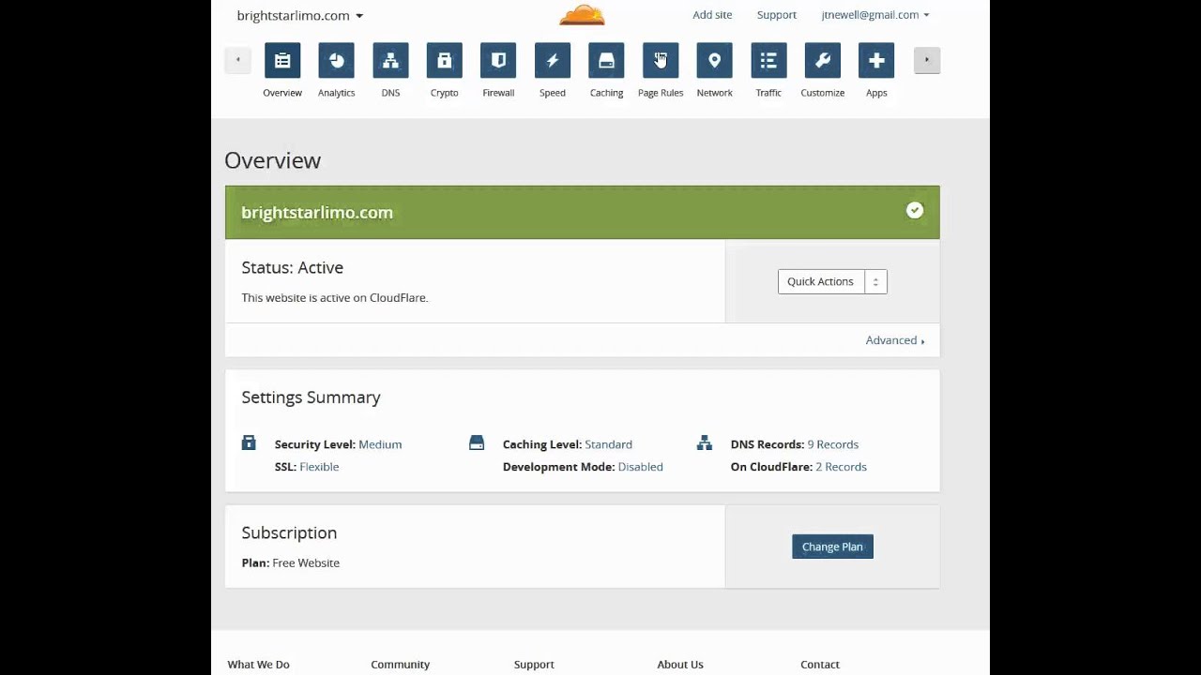Open the Overview section icon
Image resolution: width=1201 pixels, height=675 pixels.
click(x=282, y=60)
